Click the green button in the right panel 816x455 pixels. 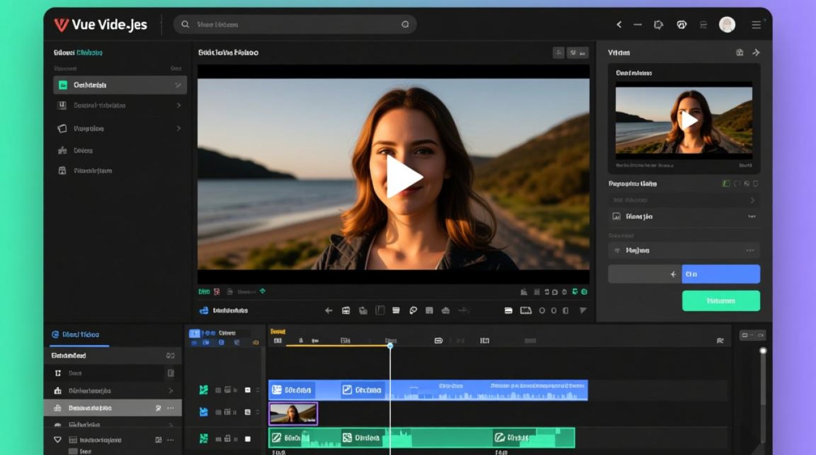pyautogui.click(x=721, y=300)
